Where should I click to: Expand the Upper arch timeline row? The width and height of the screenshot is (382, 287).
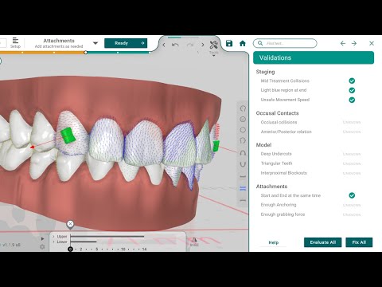(53, 236)
